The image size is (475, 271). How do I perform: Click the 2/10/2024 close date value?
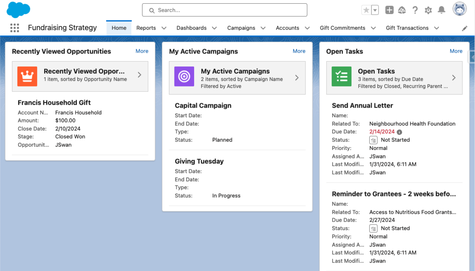[68, 129]
